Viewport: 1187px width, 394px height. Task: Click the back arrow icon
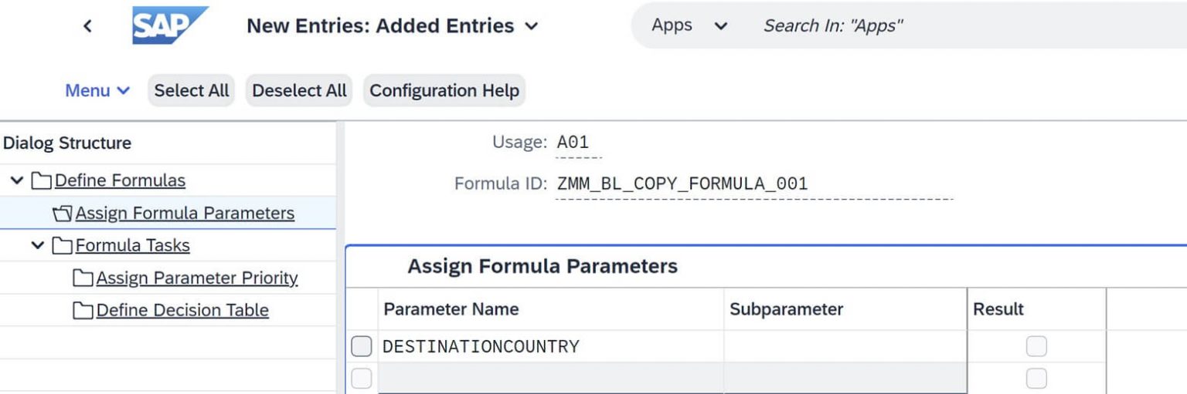87,26
